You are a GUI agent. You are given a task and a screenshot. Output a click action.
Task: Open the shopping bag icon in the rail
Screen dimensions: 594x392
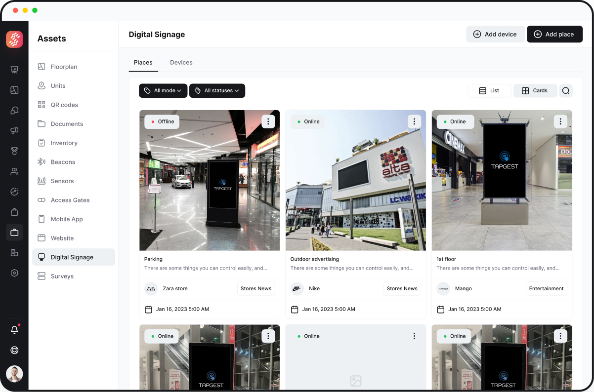tap(14, 212)
